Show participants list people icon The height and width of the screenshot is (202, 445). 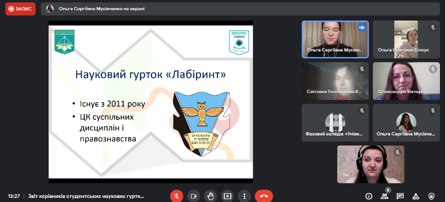[384, 196]
